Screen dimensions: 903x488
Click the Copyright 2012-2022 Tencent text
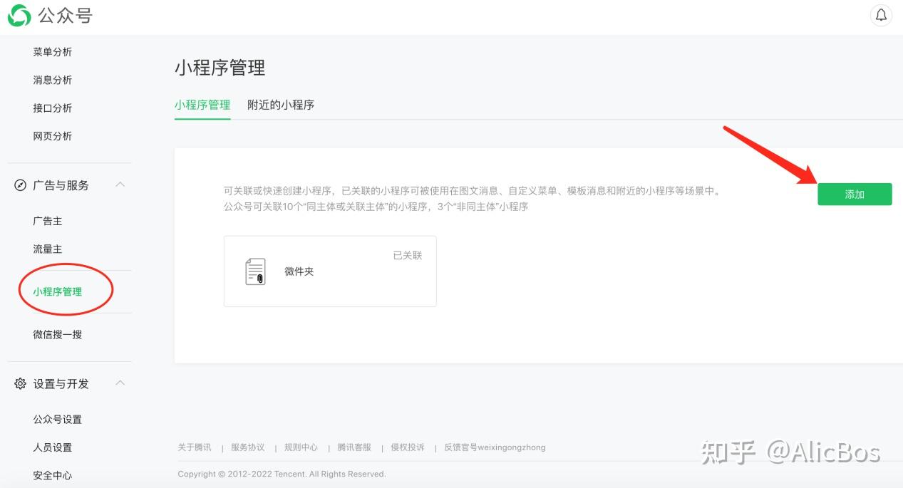(x=282, y=474)
